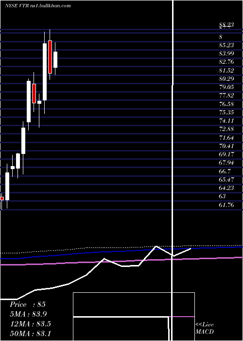Click the 12MA : 83.5 readout
The image size is (243, 341).
[x=30, y=324]
